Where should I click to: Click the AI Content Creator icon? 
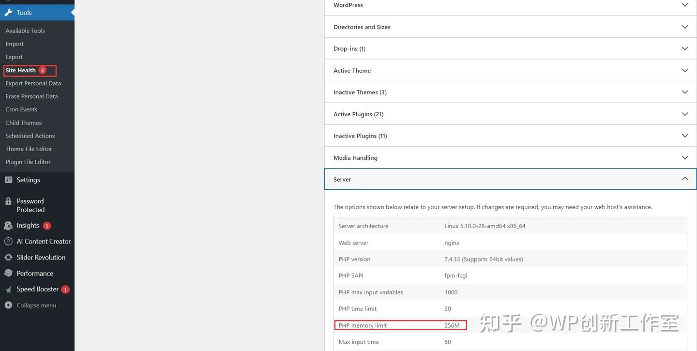[8, 241]
